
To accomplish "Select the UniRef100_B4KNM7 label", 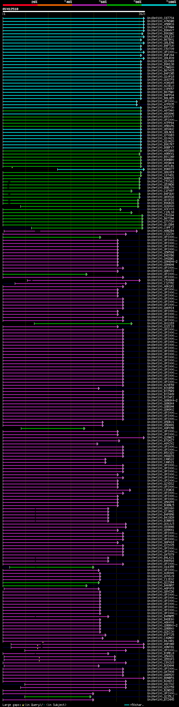I will (x=161, y=586).
